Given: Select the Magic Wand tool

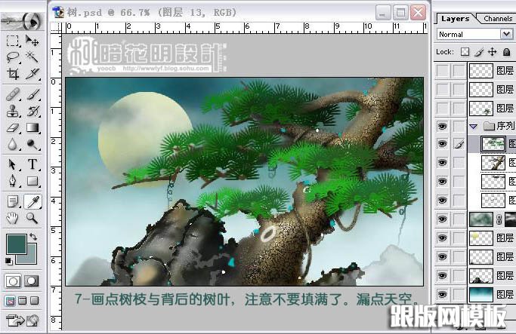Looking at the screenshot, I should (32, 57).
